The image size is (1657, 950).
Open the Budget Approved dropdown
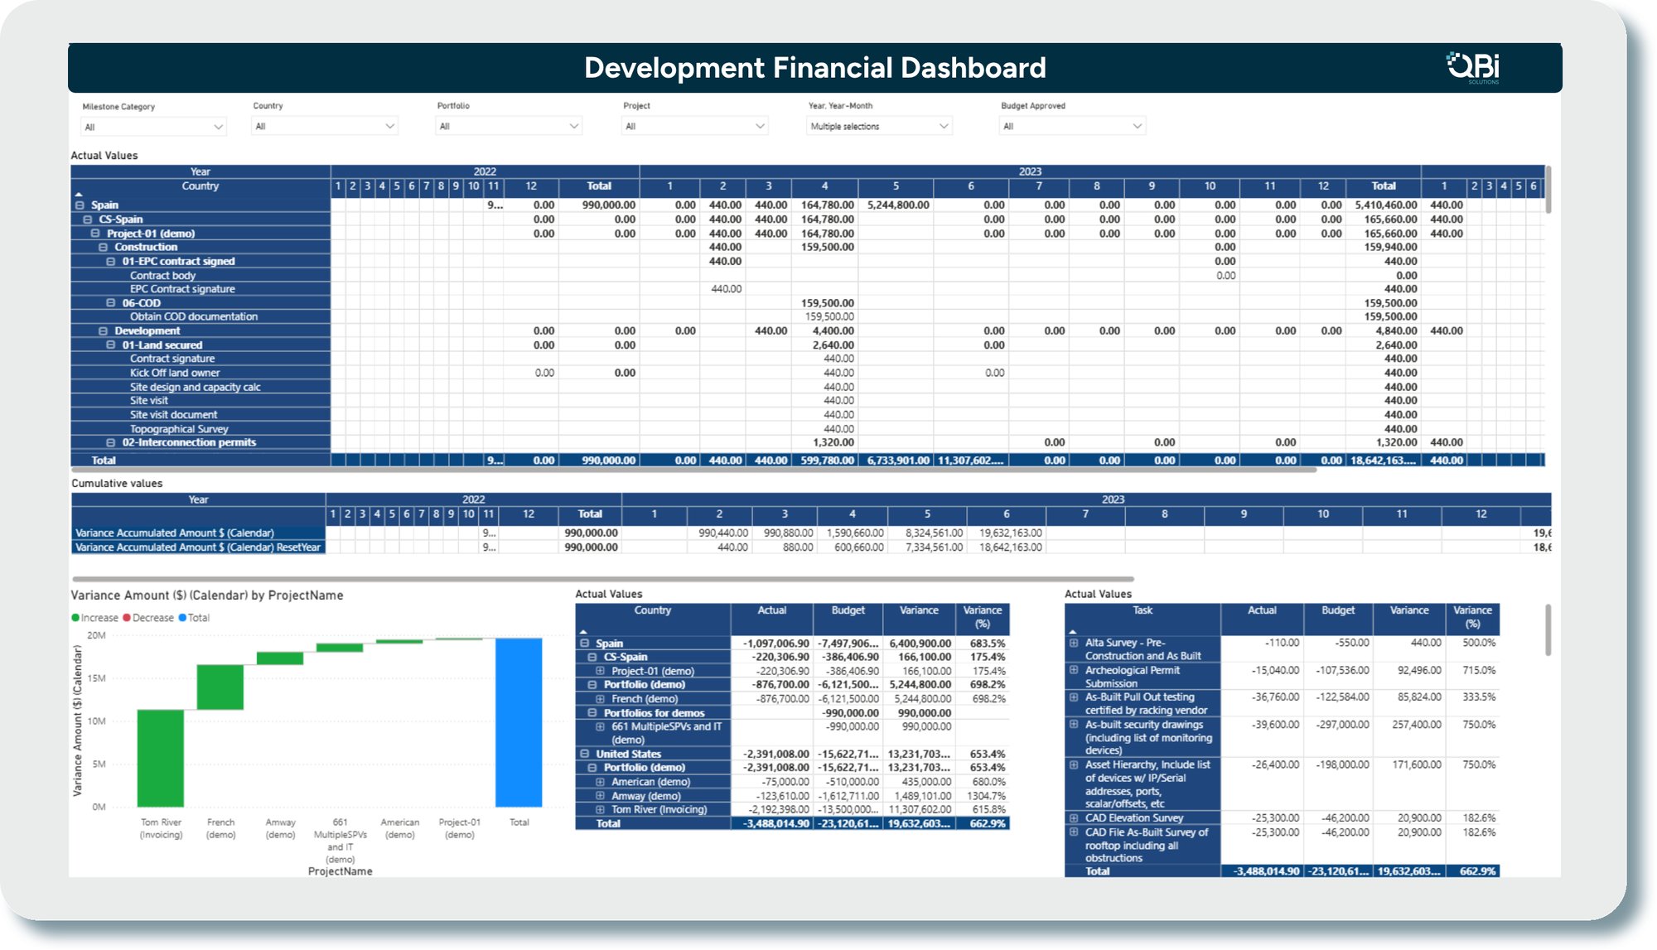1138,126
